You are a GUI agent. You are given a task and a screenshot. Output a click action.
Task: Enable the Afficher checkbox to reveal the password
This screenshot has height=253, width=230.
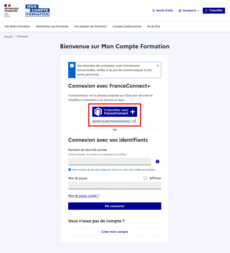[145, 178]
